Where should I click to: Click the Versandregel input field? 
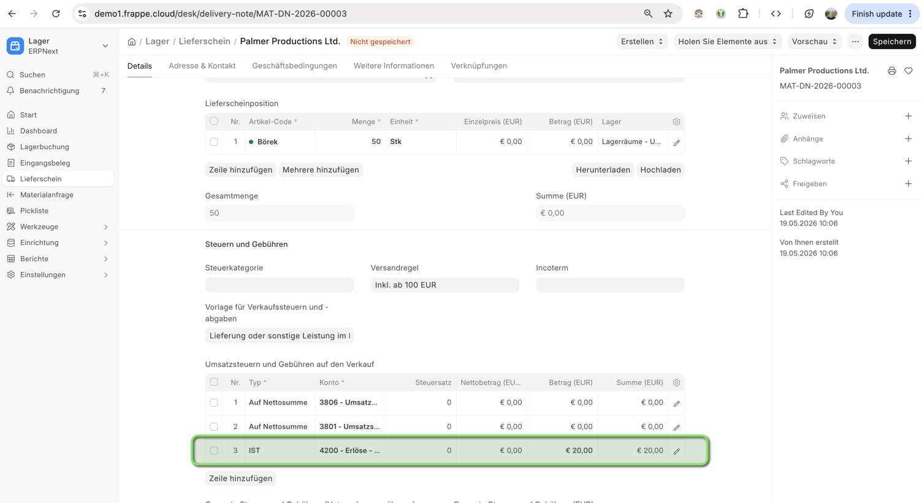(445, 285)
